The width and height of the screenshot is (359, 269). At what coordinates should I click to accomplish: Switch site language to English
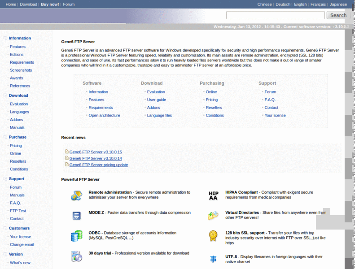pyautogui.click(x=300, y=4)
